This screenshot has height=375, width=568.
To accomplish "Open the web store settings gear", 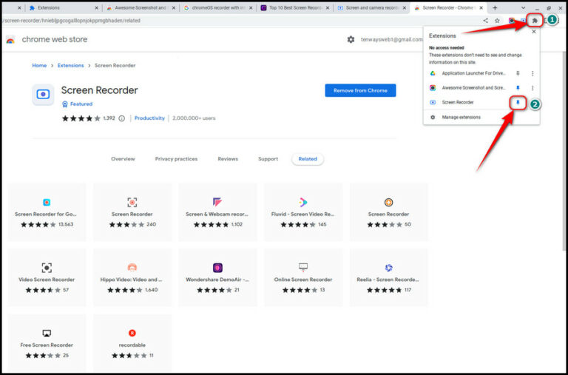I will (351, 39).
